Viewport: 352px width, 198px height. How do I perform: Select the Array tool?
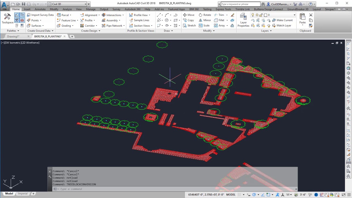(219, 26)
